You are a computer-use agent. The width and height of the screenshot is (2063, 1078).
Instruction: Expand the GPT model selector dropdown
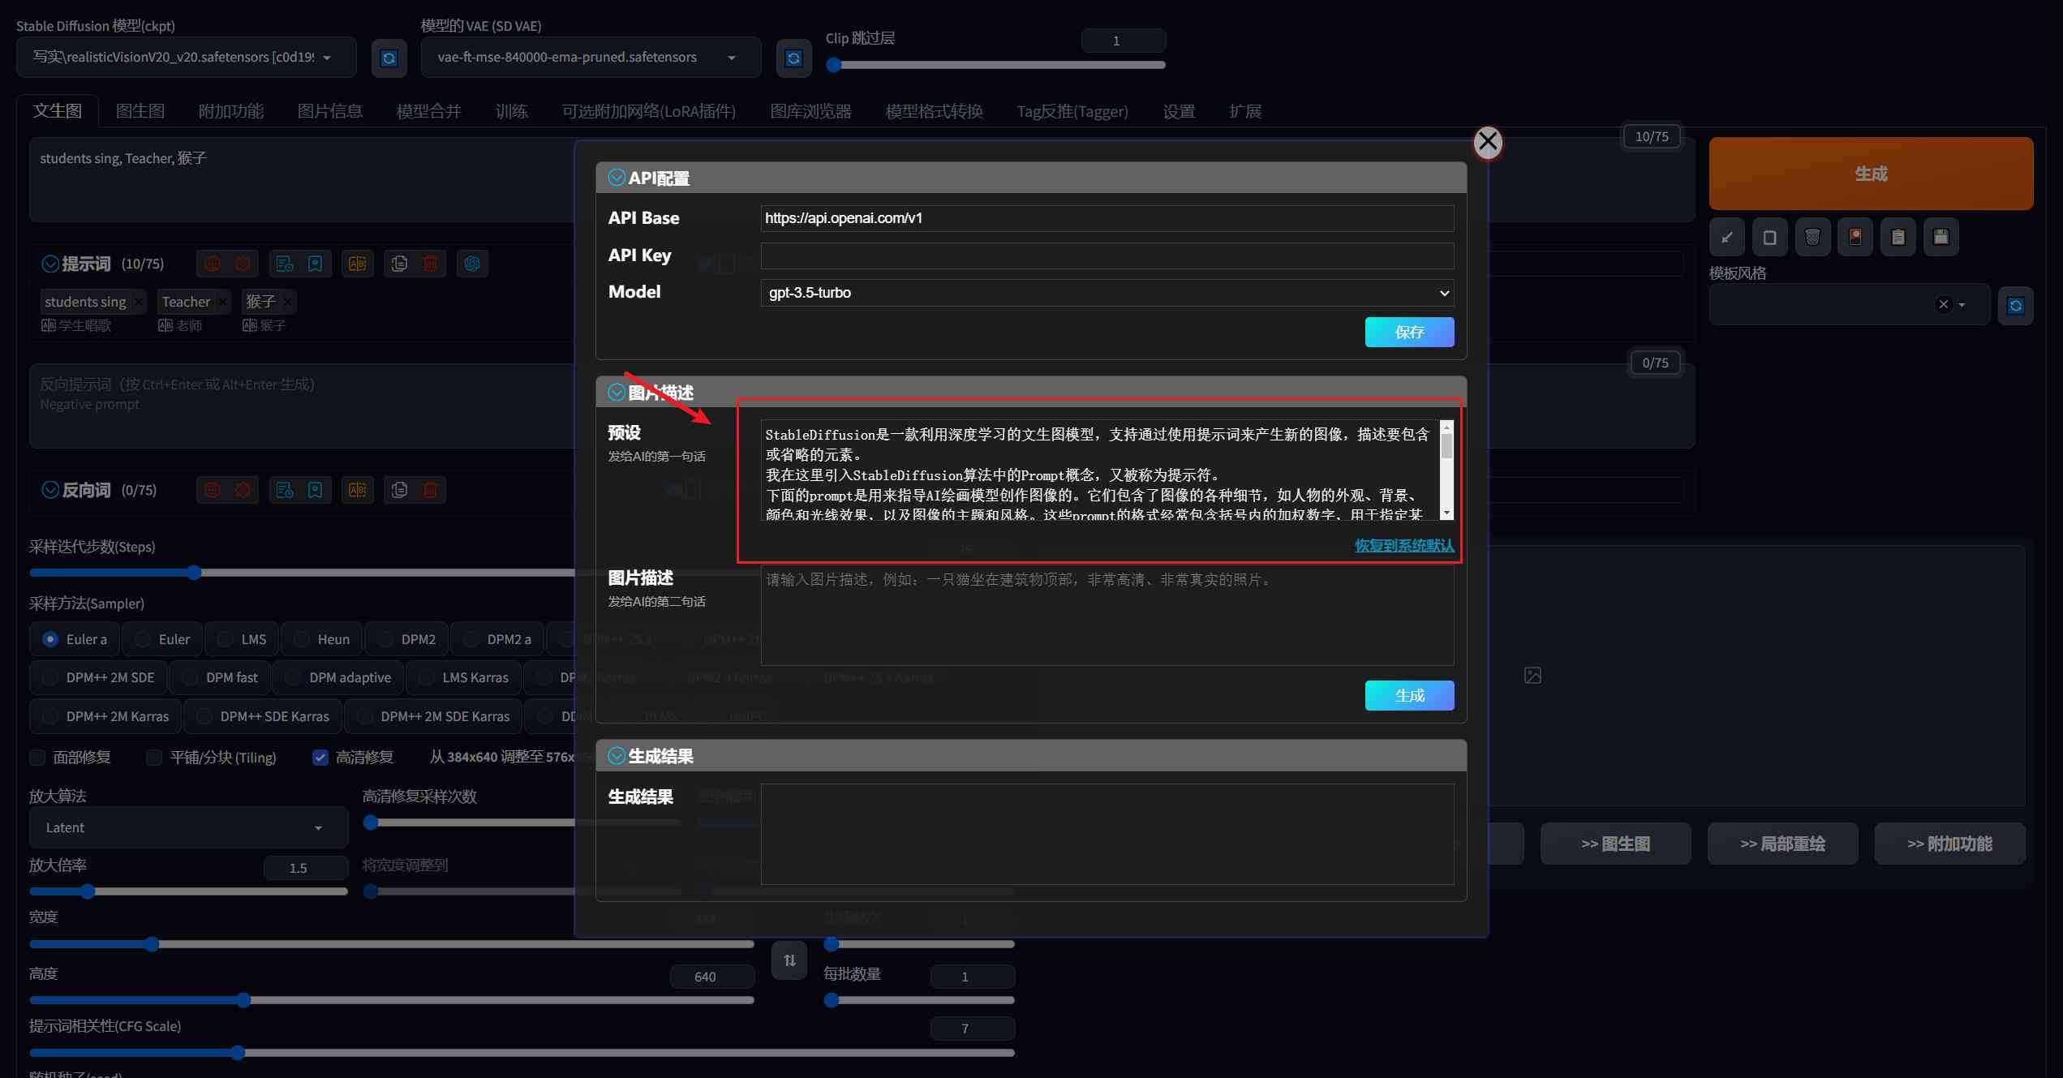click(1105, 292)
